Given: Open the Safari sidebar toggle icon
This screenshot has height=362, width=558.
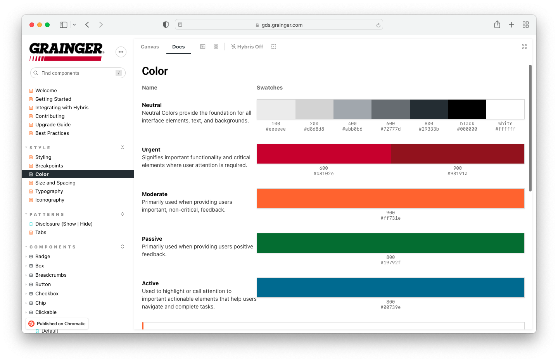Looking at the screenshot, I should coord(63,25).
